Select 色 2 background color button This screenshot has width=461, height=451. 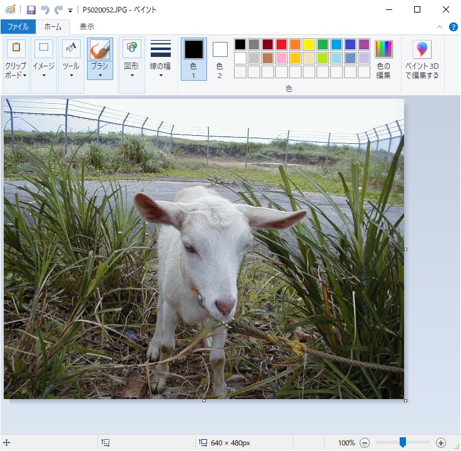pyautogui.click(x=220, y=59)
